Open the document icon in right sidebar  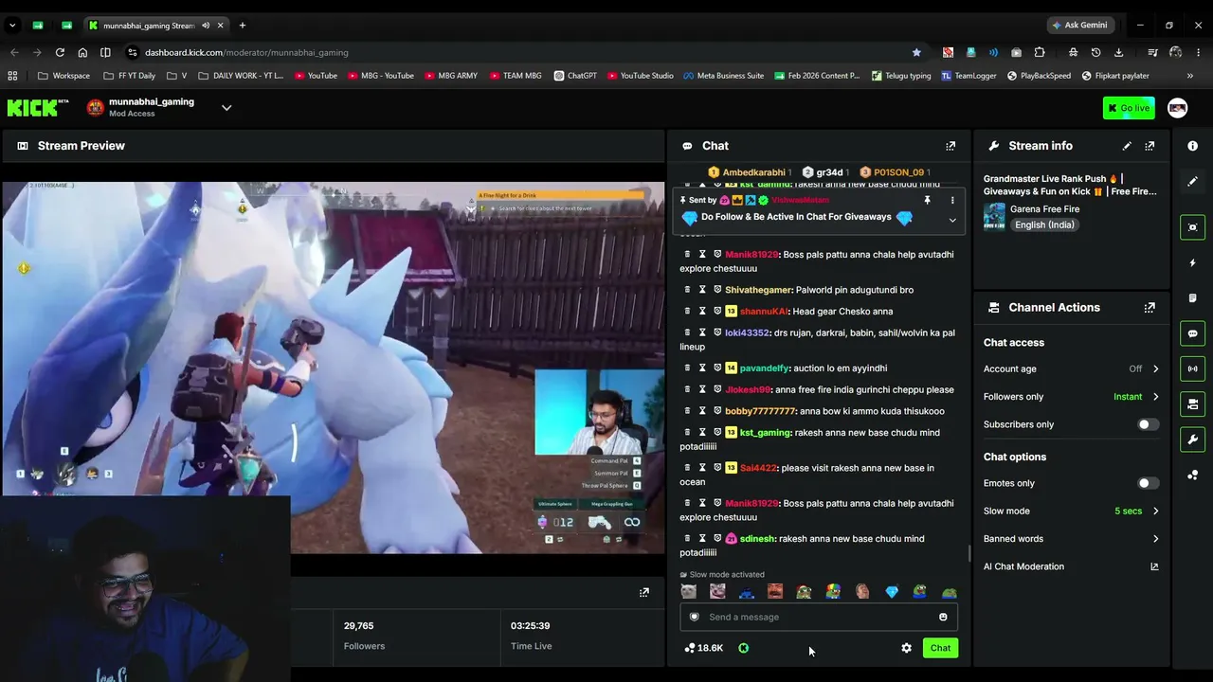point(1192,298)
